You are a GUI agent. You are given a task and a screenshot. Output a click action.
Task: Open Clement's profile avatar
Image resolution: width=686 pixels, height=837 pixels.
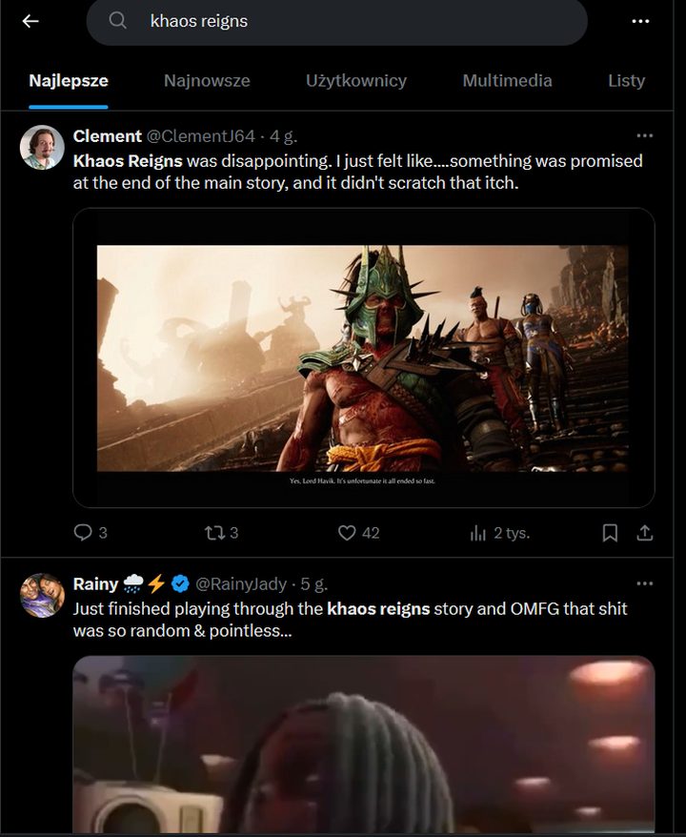[x=43, y=147]
